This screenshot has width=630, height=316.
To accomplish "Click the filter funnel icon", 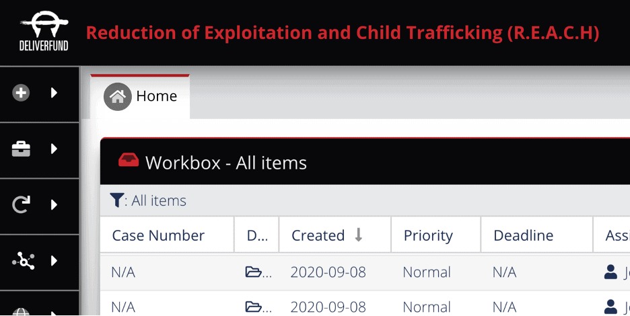I will pyautogui.click(x=116, y=200).
